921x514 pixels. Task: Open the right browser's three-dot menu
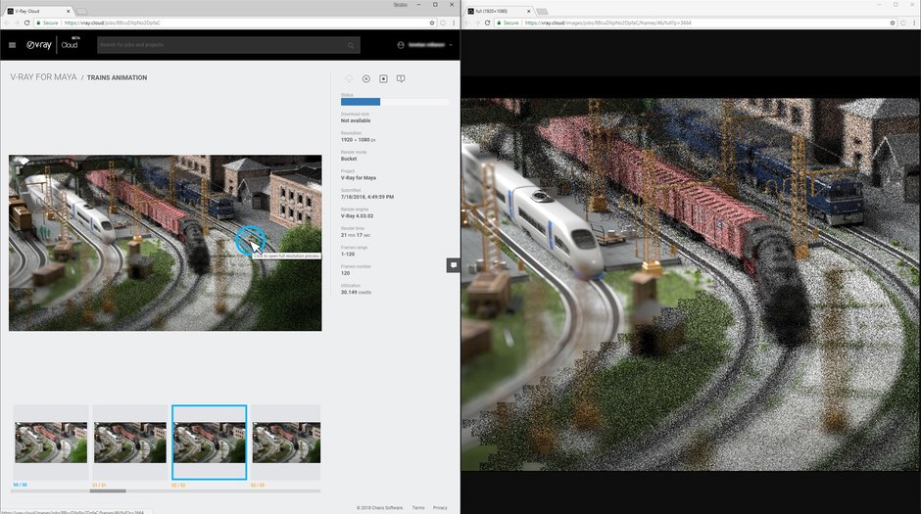click(x=914, y=23)
